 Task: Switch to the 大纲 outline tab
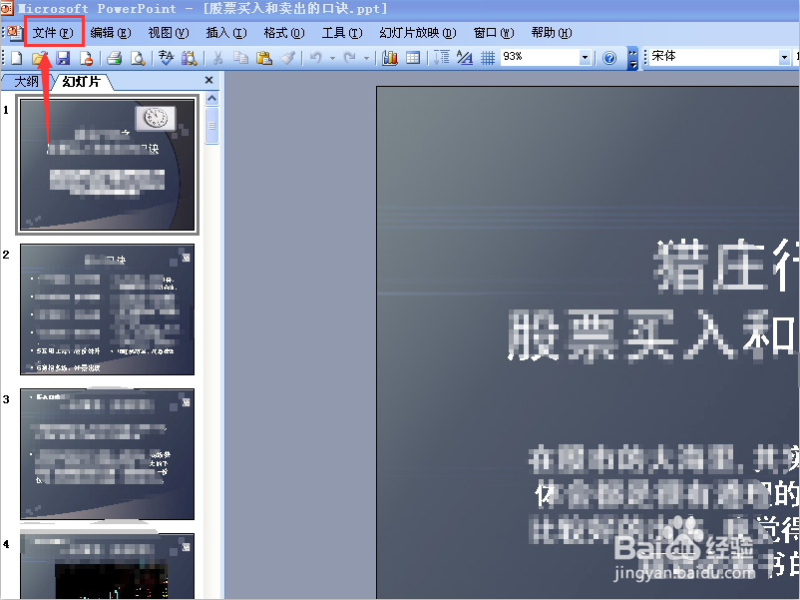coord(24,83)
